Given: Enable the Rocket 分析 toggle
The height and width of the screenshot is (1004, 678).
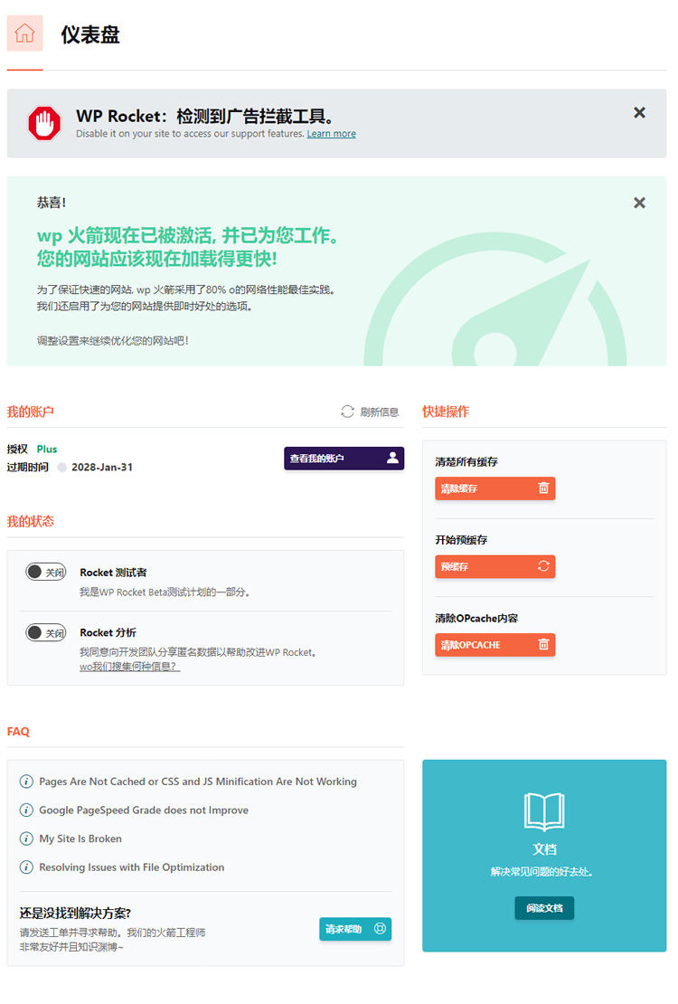Looking at the screenshot, I should [x=45, y=632].
